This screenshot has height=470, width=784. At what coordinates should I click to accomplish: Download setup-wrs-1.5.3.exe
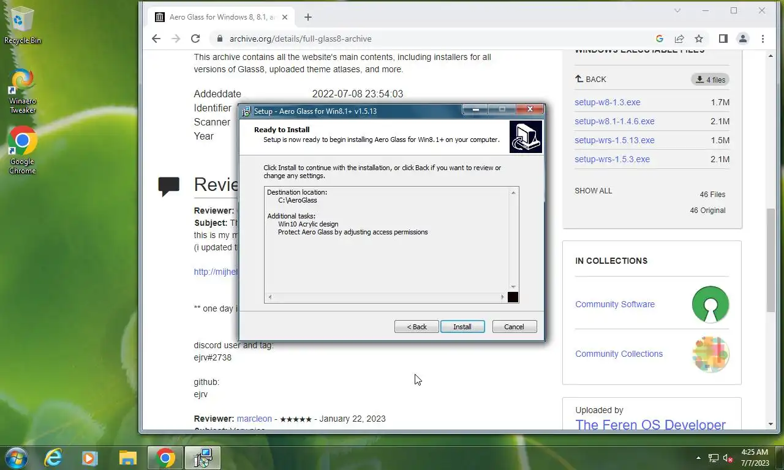pyautogui.click(x=612, y=159)
